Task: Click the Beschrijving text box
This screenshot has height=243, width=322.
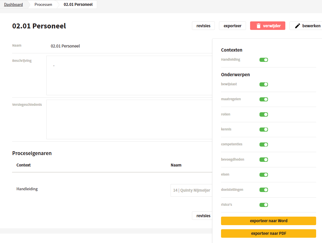Action: click(x=129, y=75)
